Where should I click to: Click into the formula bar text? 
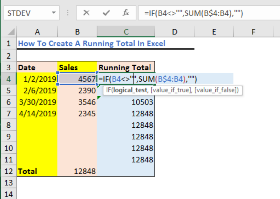pos(193,13)
